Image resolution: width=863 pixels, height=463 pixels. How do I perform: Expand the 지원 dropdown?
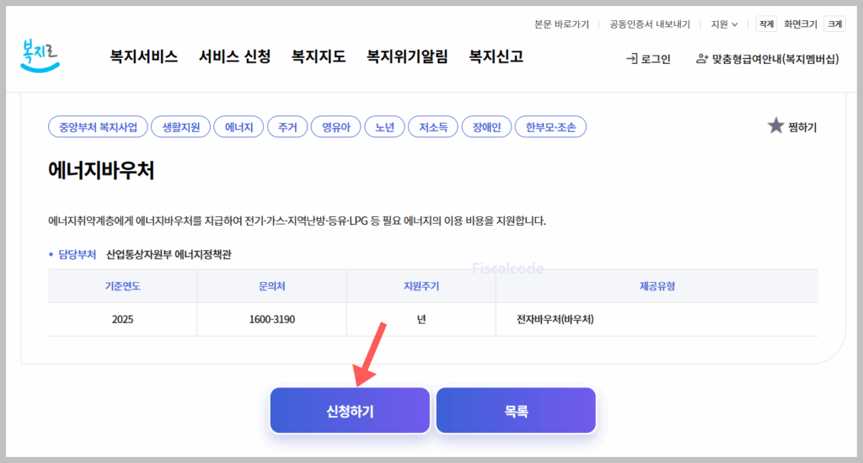coord(724,24)
